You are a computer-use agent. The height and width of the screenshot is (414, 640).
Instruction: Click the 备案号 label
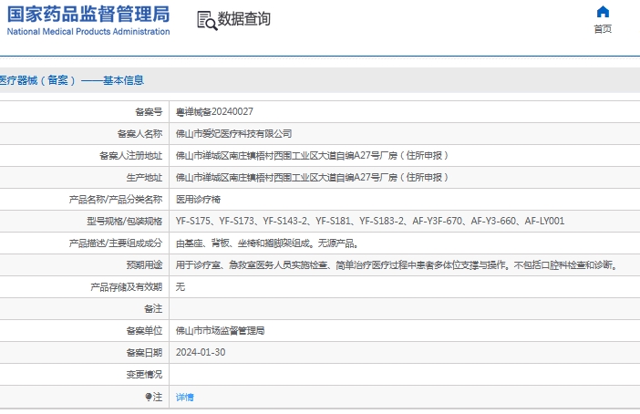coord(149,112)
